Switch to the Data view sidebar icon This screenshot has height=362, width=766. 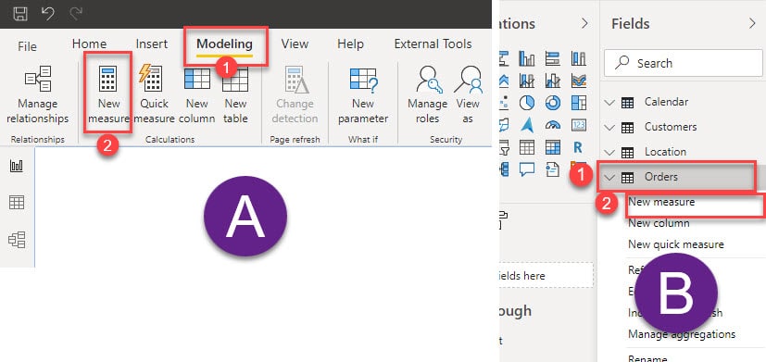pyautogui.click(x=17, y=202)
